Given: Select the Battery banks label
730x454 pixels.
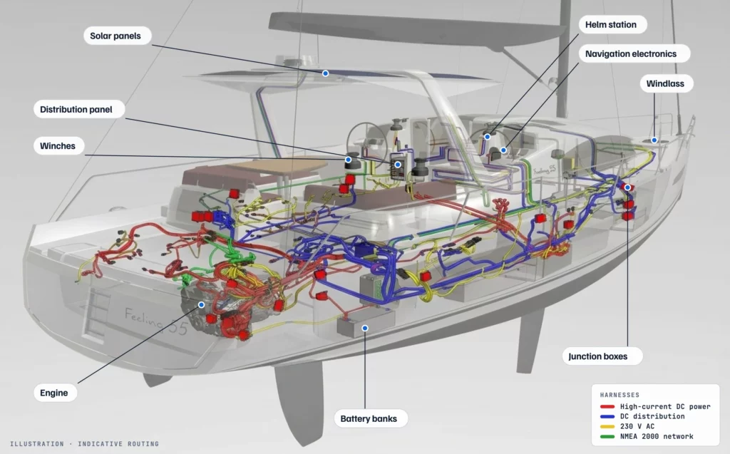Looking at the screenshot, I should click(371, 418).
